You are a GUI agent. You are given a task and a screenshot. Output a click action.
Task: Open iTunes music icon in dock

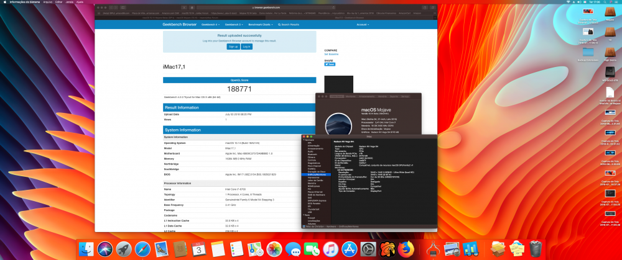click(330, 249)
